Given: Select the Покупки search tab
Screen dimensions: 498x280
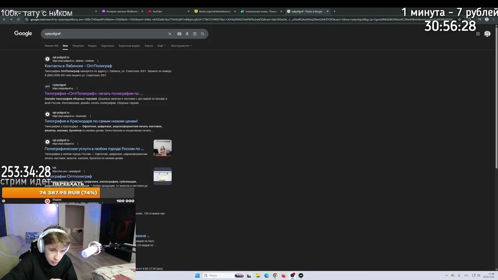Looking at the screenshot, I should tap(78, 46).
